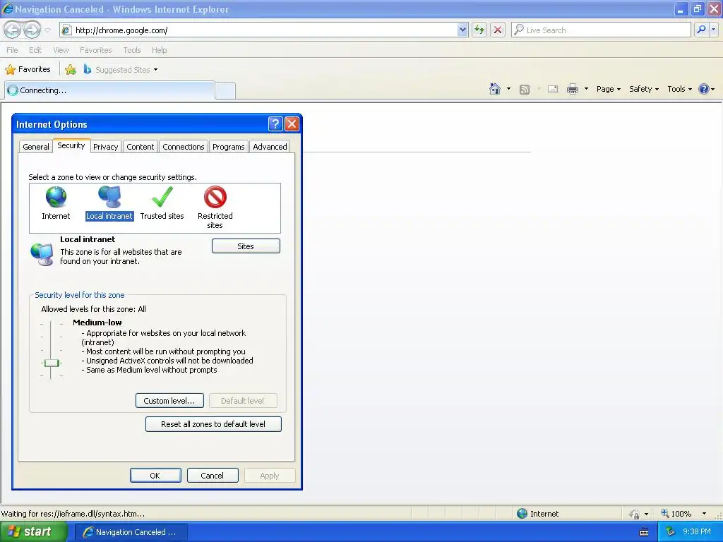Switch to the Advanced tab
This screenshot has width=723, height=542.
(270, 147)
